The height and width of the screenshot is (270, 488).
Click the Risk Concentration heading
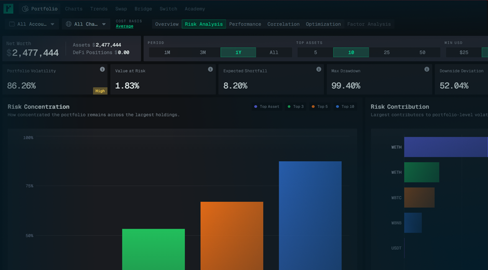pyautogui.click(x=38, y=106)
